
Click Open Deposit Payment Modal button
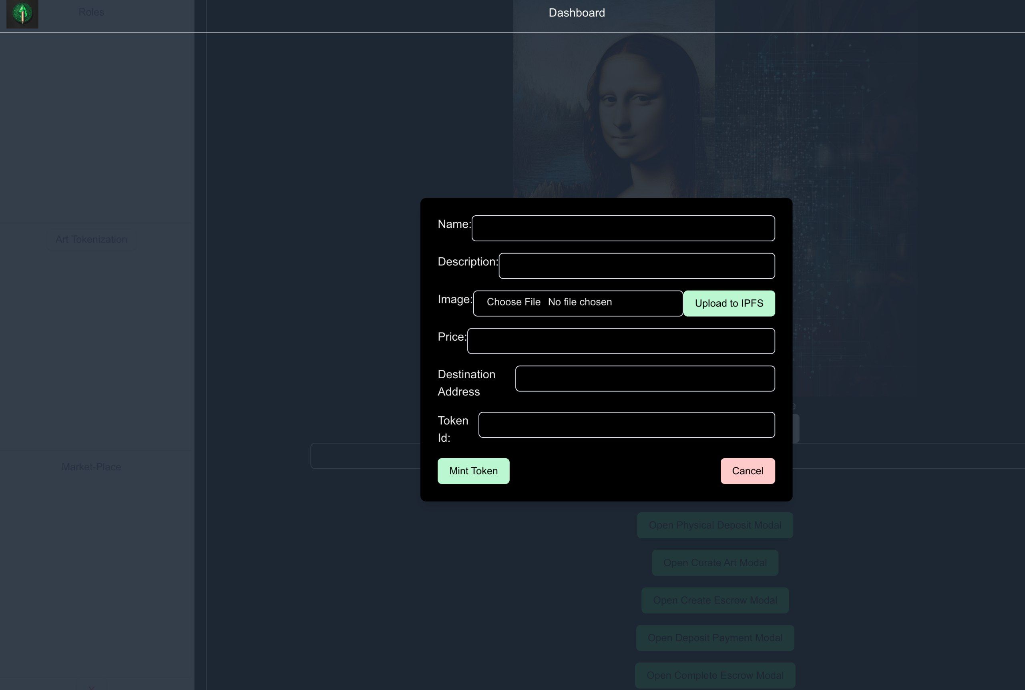click(715, 637)
